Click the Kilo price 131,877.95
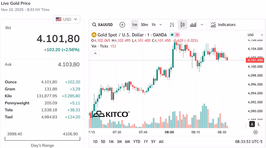The image size is (266, 148). tap(47, 96)
